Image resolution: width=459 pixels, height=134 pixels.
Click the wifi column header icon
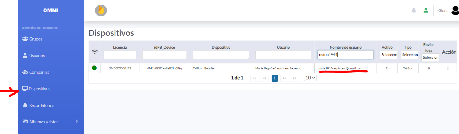point(95,52)
